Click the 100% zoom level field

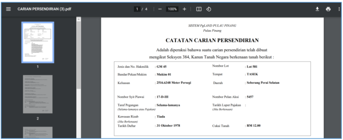coord(172,9)
